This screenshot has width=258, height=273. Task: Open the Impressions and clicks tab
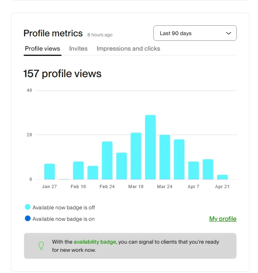pyautogui.click(x=128, y=49)
